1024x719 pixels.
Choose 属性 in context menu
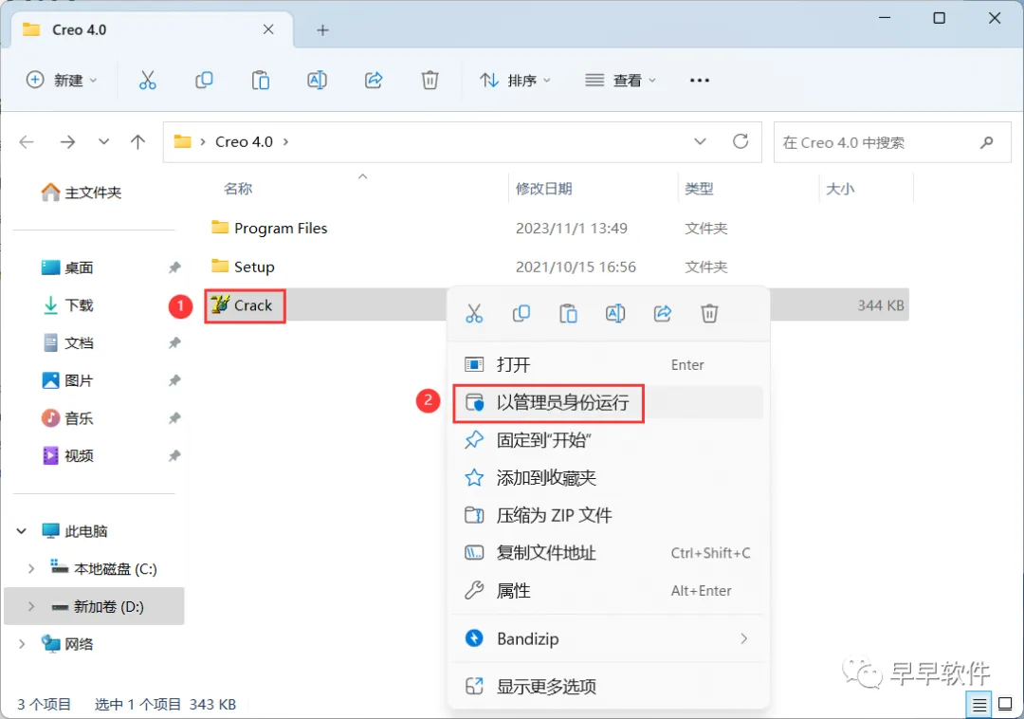pos(608,591)
